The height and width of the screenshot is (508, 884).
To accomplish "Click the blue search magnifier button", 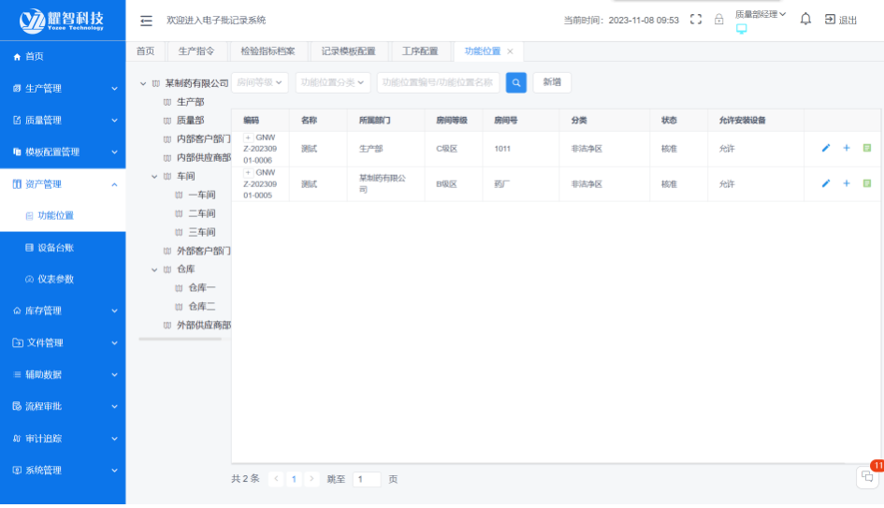I will pos(516,82).
